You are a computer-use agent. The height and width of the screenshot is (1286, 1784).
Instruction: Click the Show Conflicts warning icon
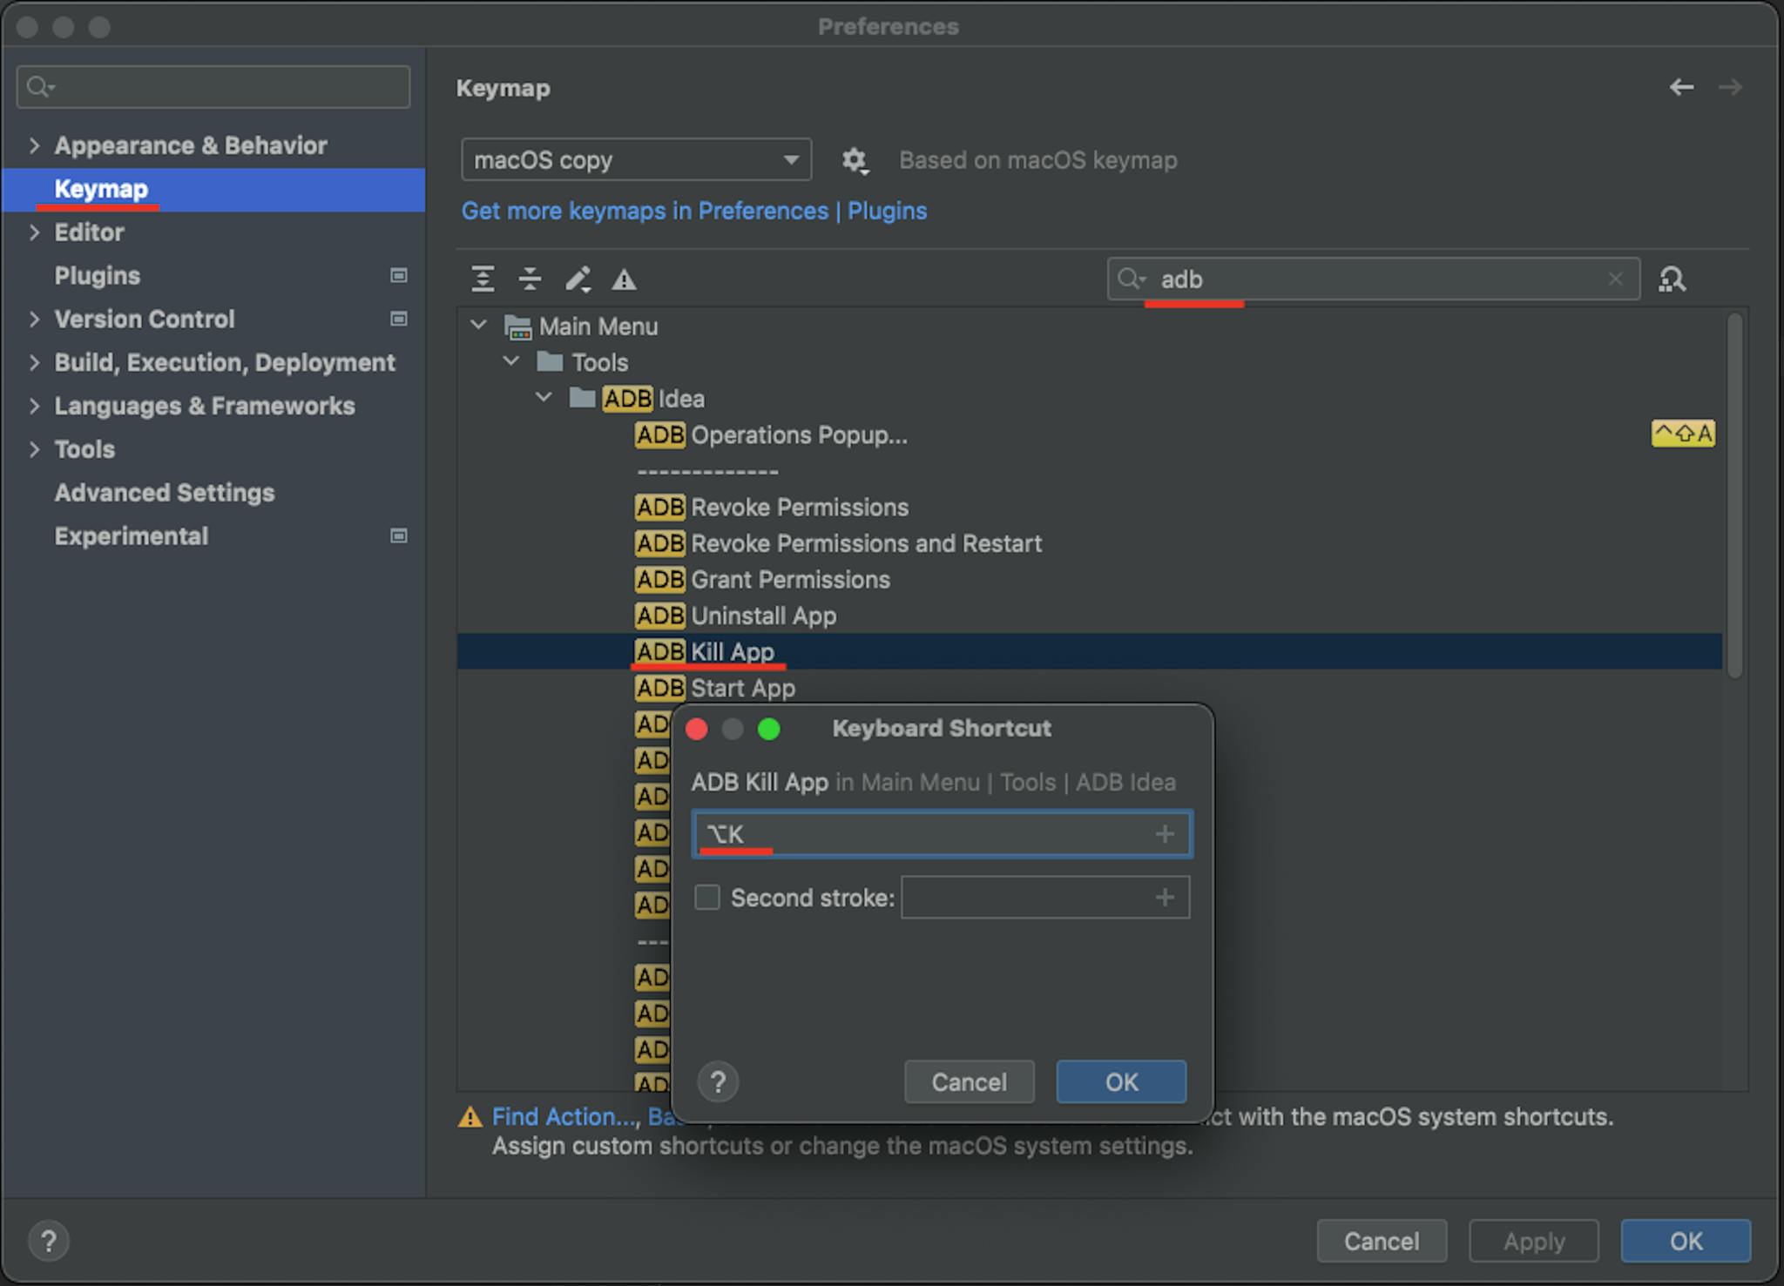point(624,279)
